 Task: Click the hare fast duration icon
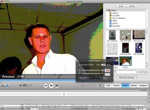point(102,74)
